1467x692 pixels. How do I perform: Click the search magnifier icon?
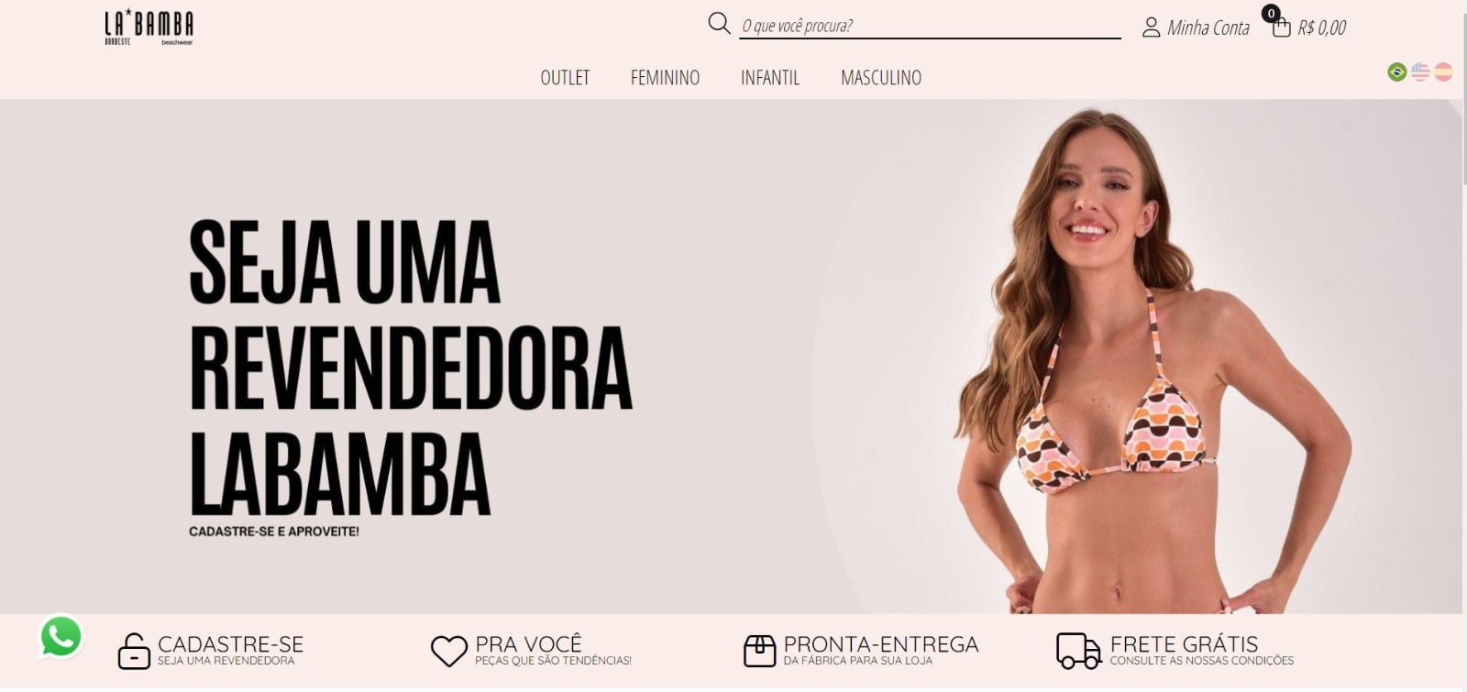click(719, 23)
